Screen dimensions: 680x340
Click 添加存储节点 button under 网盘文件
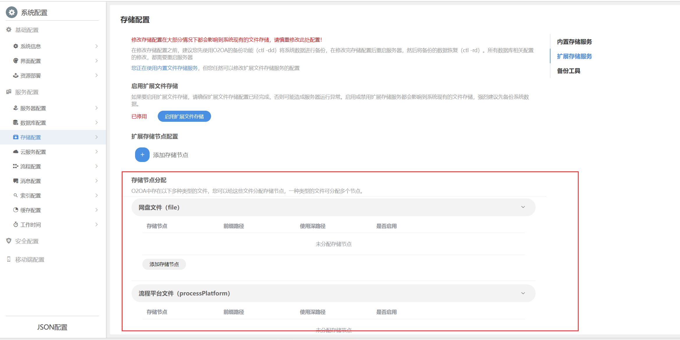tap(164, 264)
